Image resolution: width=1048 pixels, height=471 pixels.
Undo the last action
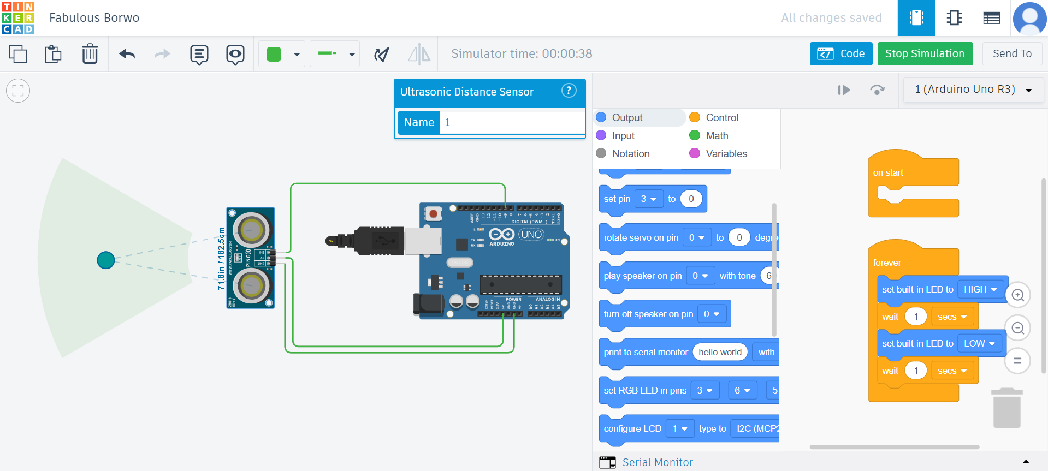[x=127, y=54]
